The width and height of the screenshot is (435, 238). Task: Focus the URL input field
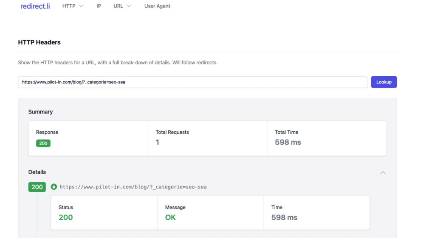coord(192,82)
